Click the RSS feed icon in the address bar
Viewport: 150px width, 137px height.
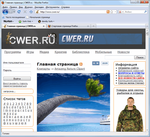(x=108, y=12)
